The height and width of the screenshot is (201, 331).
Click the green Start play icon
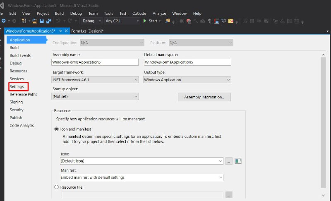click(x=145, y=21)
